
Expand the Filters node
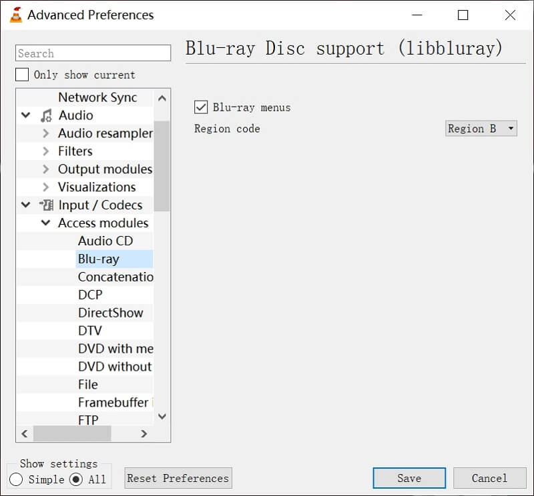tap(46, 151)
